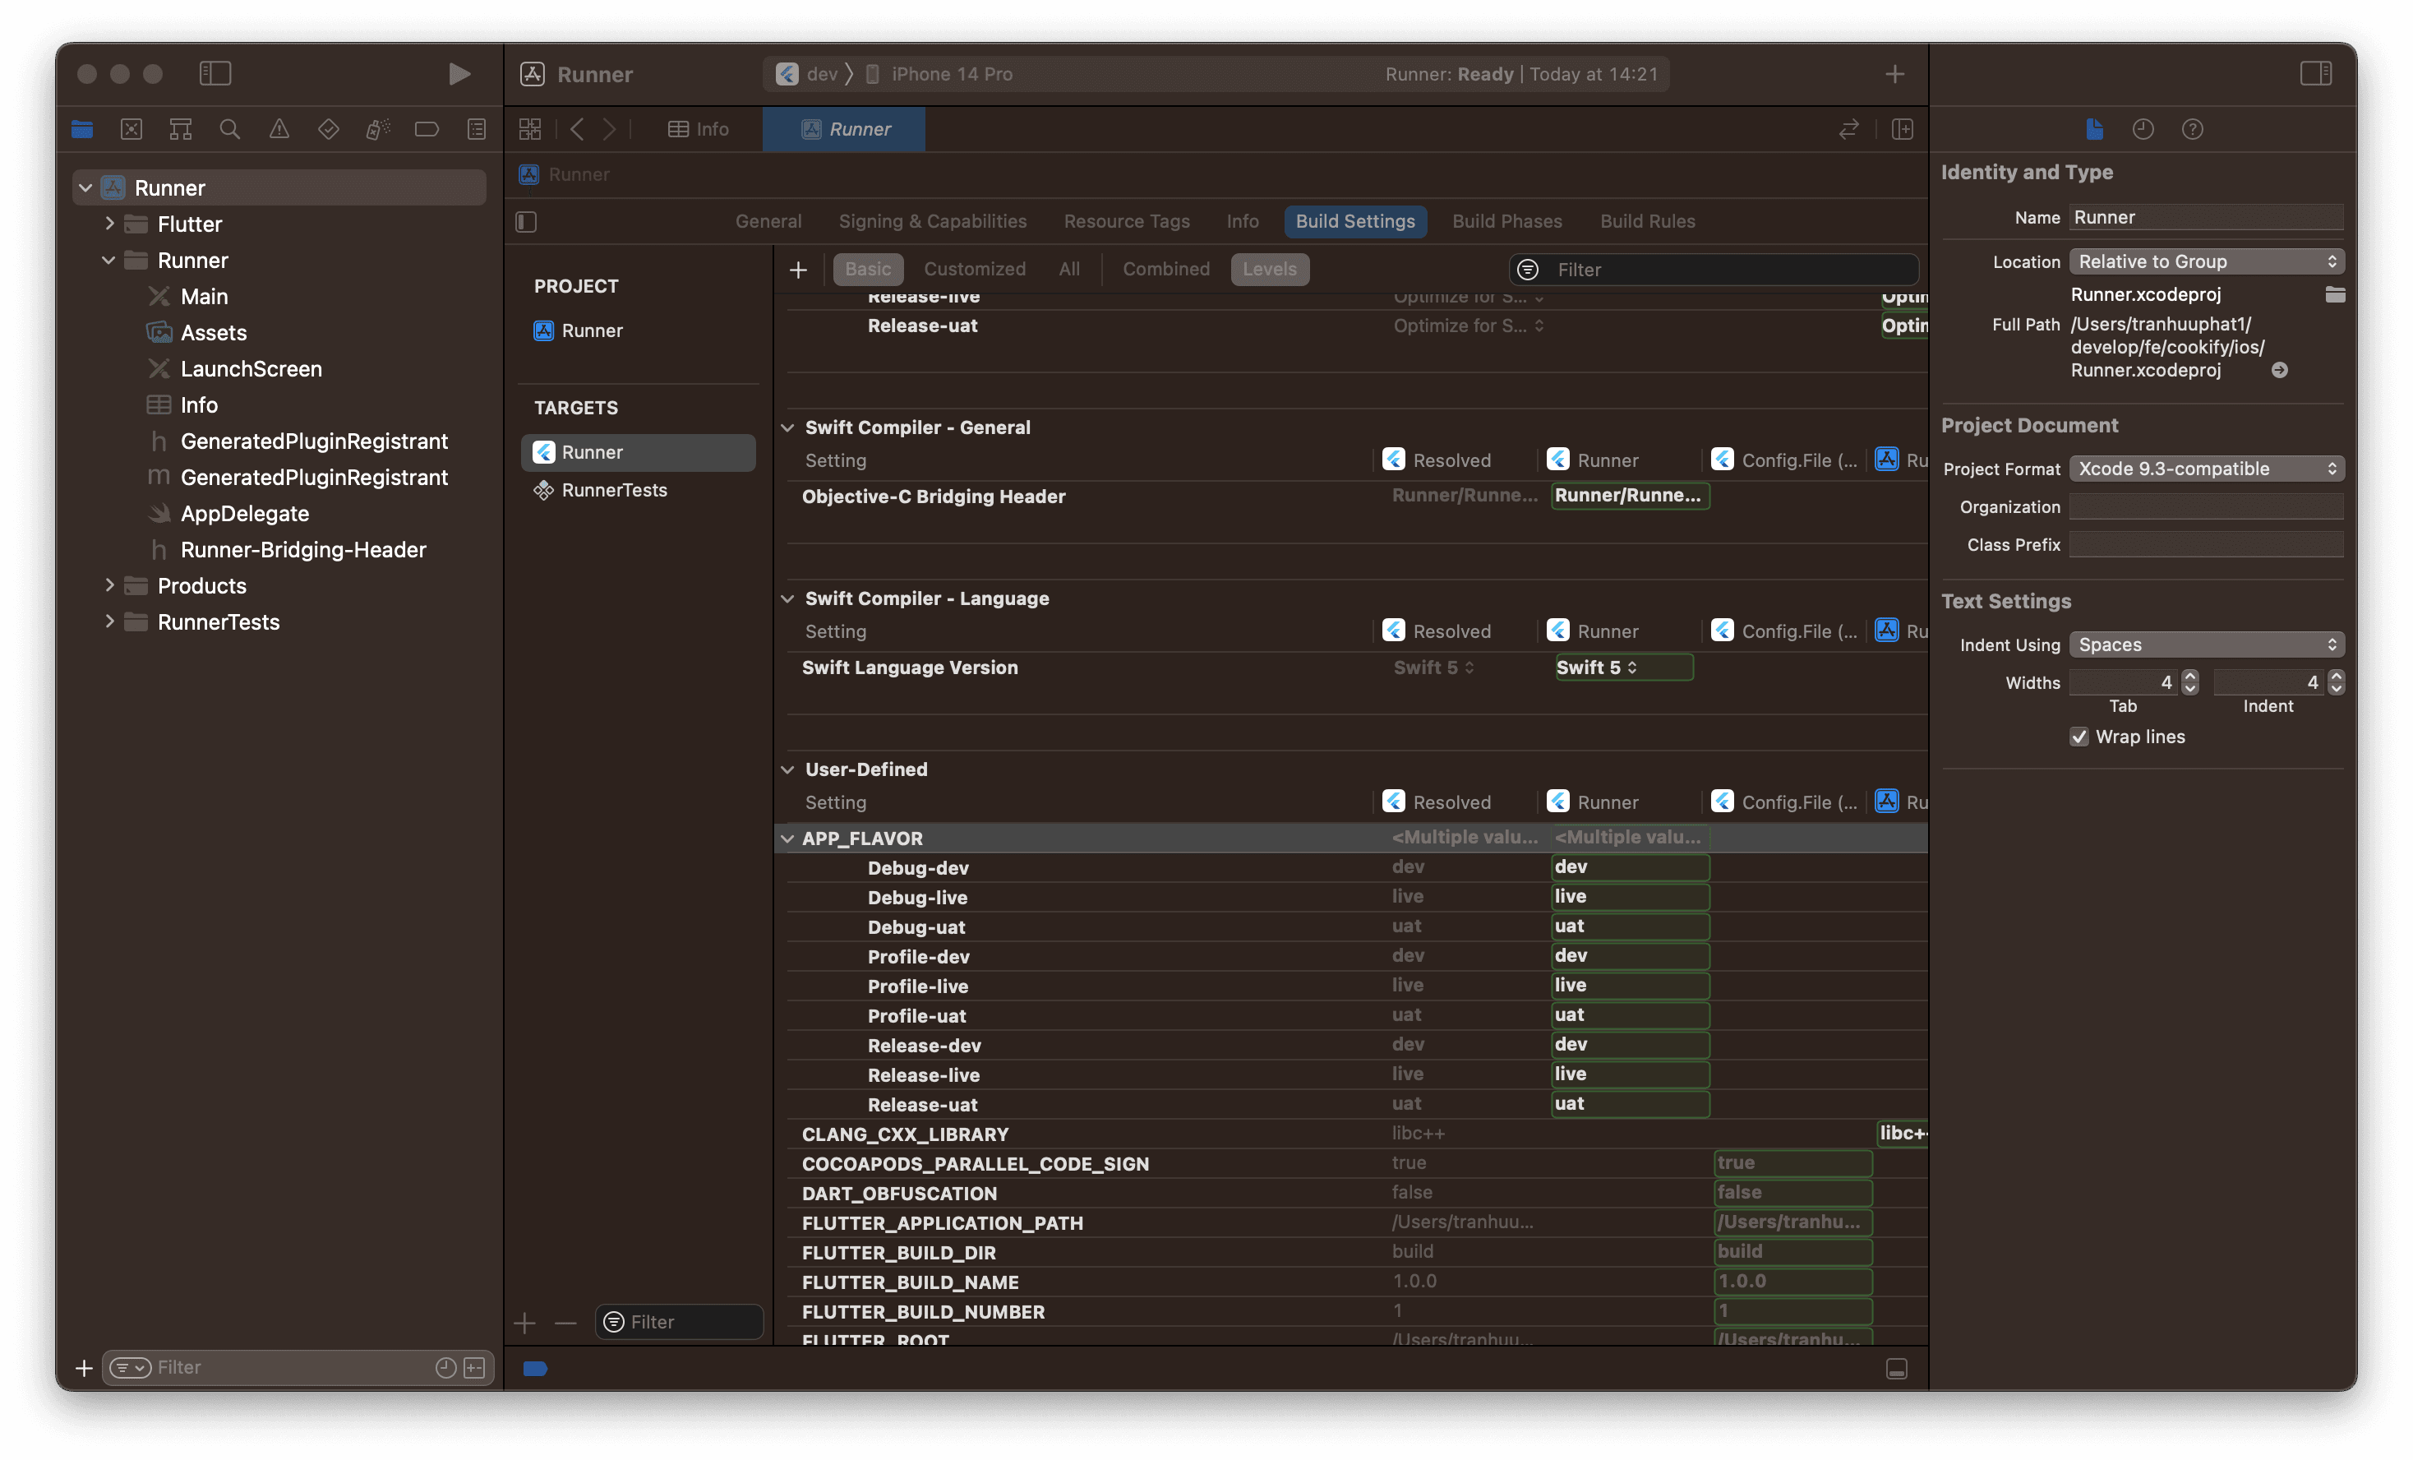Open the Build Rules tab
Viewport: 2413px width, 1460px height.
pos(1647,221)
